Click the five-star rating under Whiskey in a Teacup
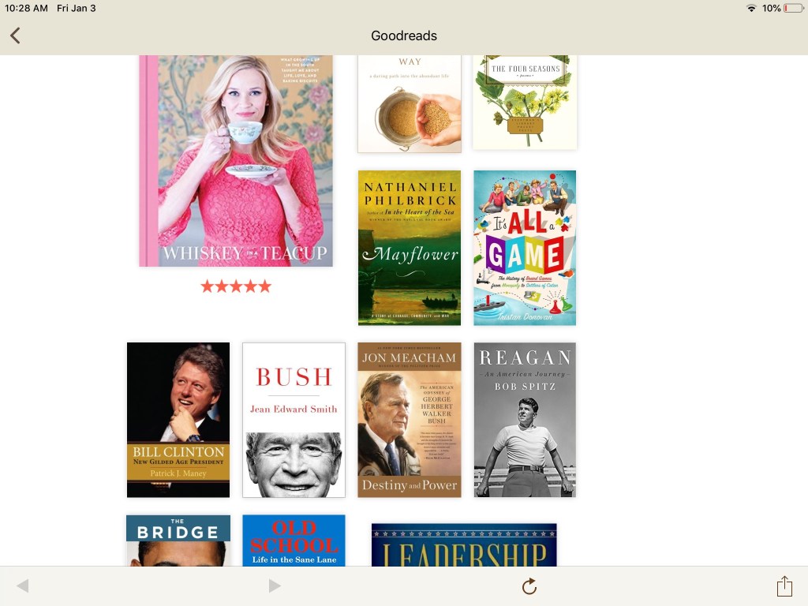This screenshot has height=606, width=808. point(236,286)
